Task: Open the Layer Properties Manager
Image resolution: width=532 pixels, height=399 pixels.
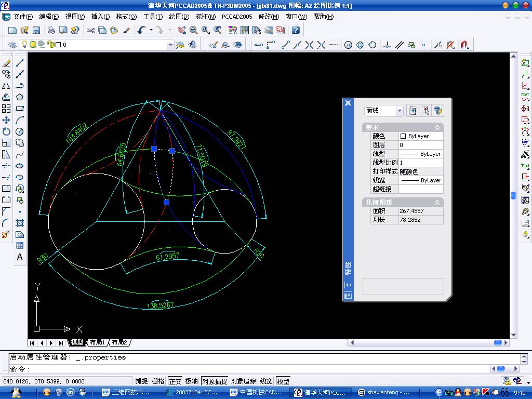Action: (12, 45)
